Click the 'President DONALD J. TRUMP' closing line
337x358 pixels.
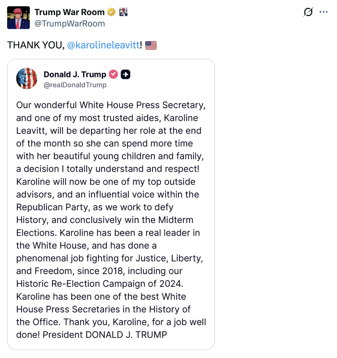coord(105,335)
